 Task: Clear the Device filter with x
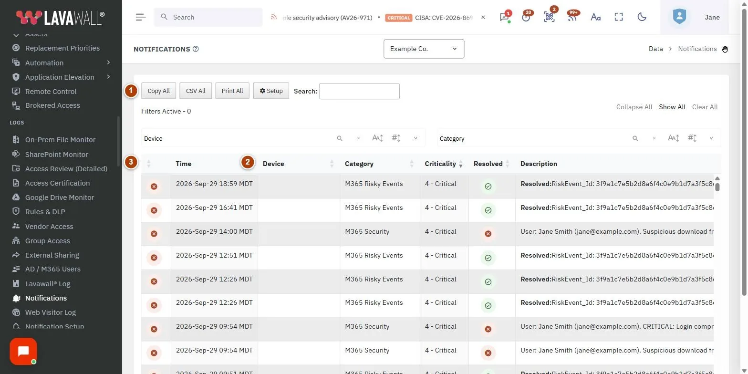coord(358,138)
